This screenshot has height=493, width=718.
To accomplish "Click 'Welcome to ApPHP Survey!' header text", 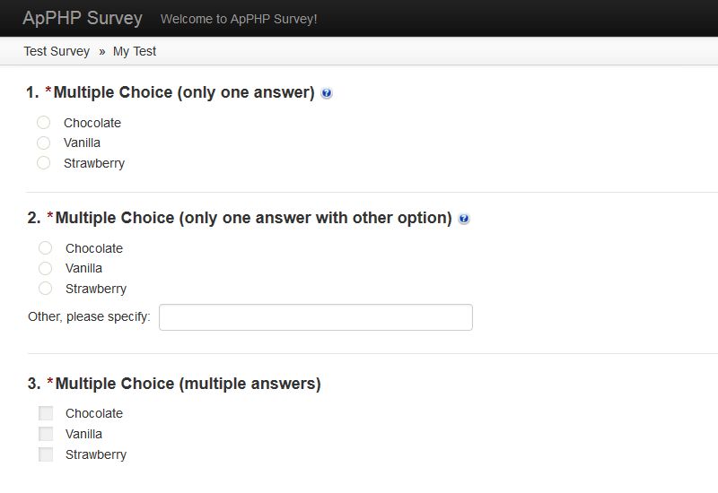I will pos(239,19).
